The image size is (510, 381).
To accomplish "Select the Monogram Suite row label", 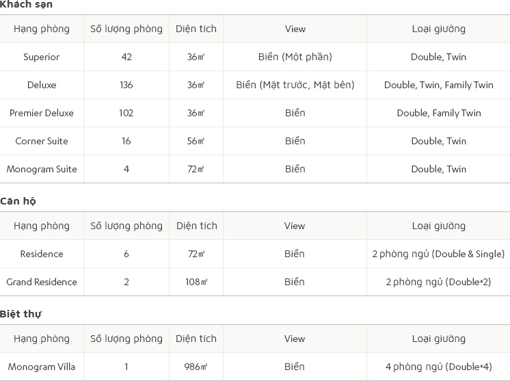I will pyautogui.click(x=42, y=169).
